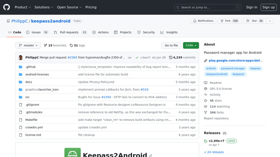Open the v1.09e-r7 latest release
The height and width of the screenshot is (157, 280).
tap(216, 141)
